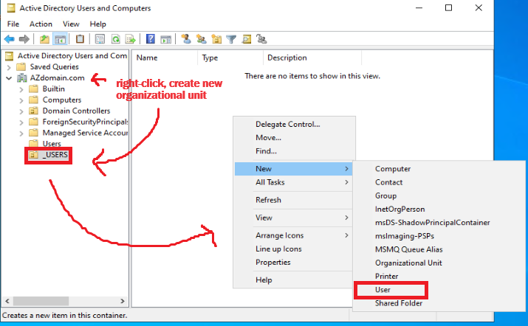Open the Help menu in menu bar
528x326 pixels.
pyautogui.click(x=97, y=24)
